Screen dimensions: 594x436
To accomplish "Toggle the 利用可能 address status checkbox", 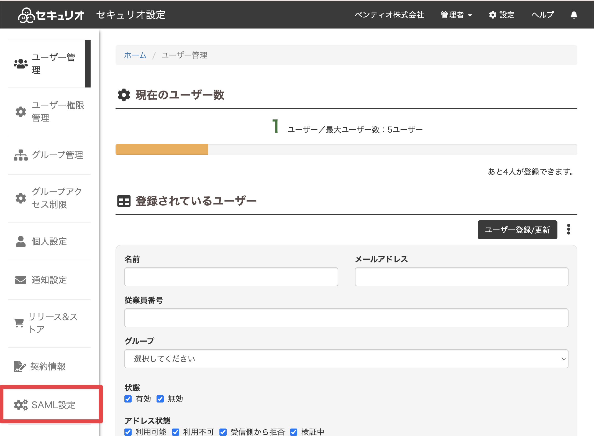I will [128, 432].
